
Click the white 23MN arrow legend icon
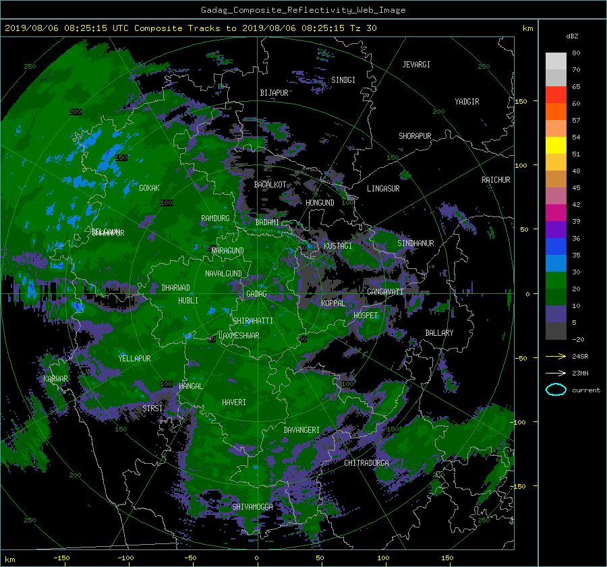[556, 373]
